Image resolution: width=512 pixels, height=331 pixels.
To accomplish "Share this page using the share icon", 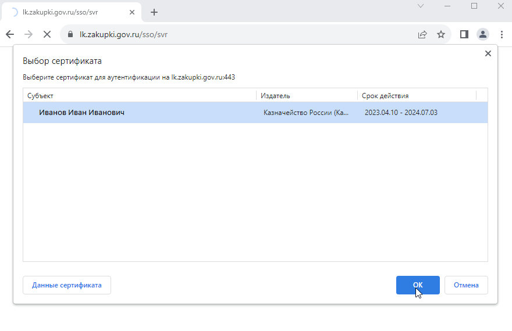I will click(422, 34).
